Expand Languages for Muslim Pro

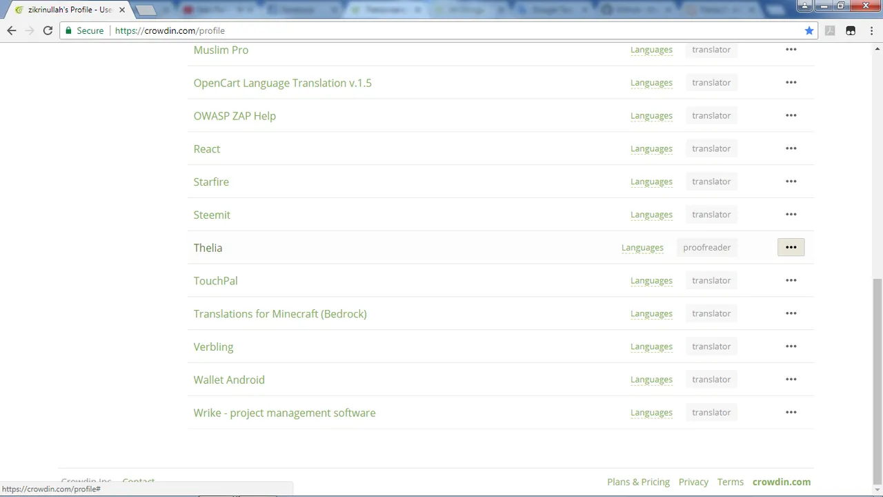[651, 50]
